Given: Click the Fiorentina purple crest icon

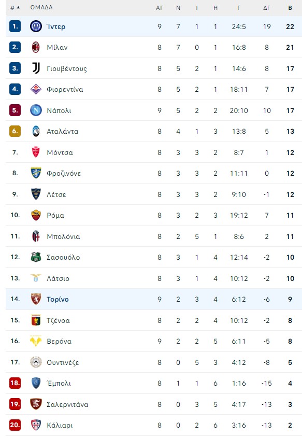Looking at the screenshot, I should click(36, 89).
